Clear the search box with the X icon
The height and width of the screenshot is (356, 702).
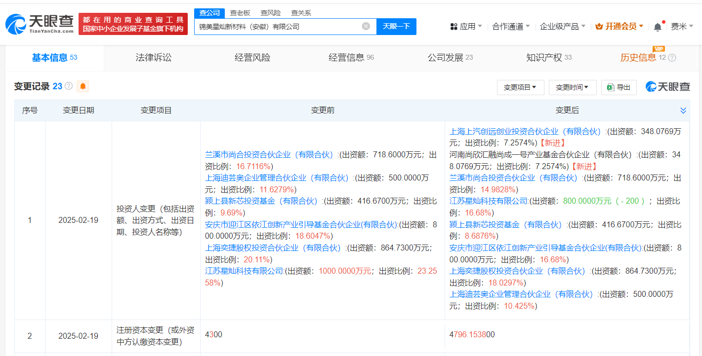coord(366,26)
